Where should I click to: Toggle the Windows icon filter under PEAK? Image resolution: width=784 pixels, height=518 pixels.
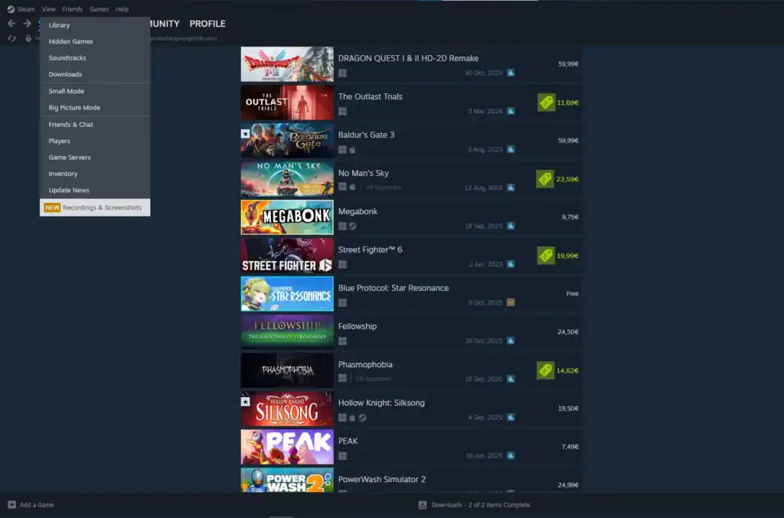tap(342, 457)
